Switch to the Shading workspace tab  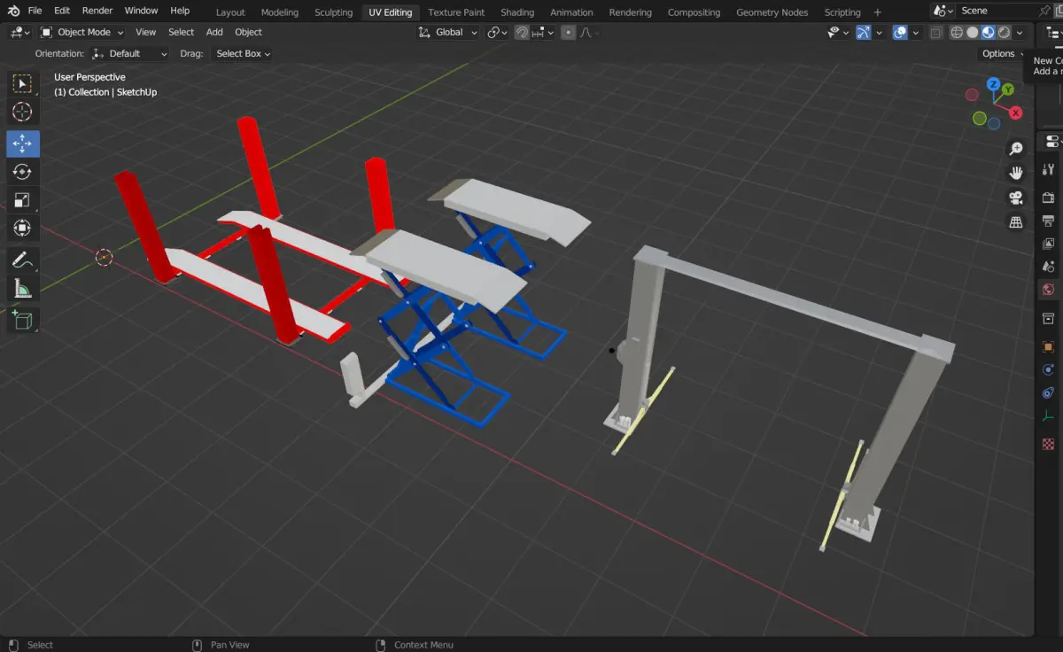click(x=517, y=12)
